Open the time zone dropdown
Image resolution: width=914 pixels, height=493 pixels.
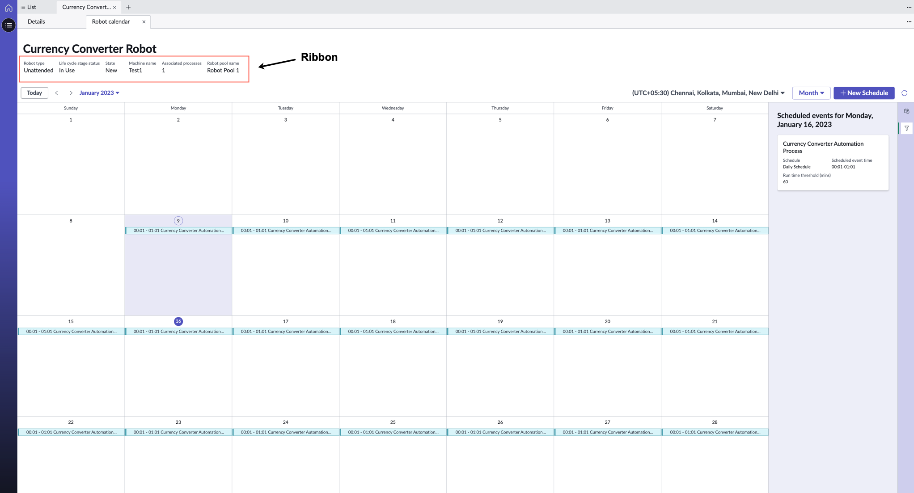click(708, 93)
